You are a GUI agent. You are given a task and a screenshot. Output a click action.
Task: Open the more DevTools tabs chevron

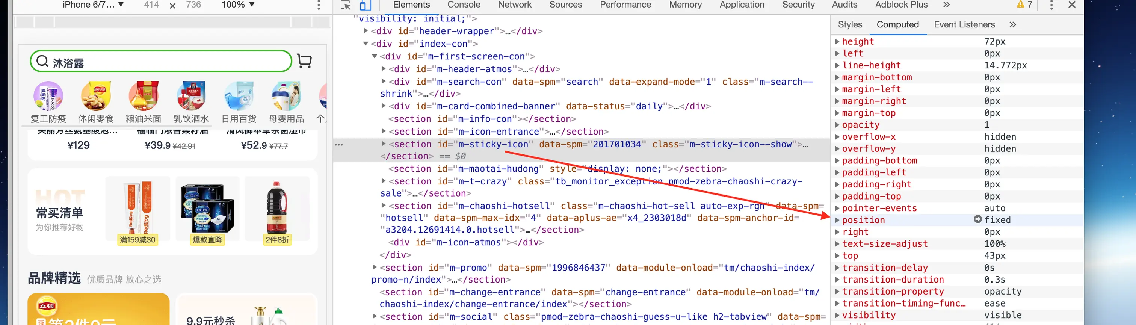point(946,5)
